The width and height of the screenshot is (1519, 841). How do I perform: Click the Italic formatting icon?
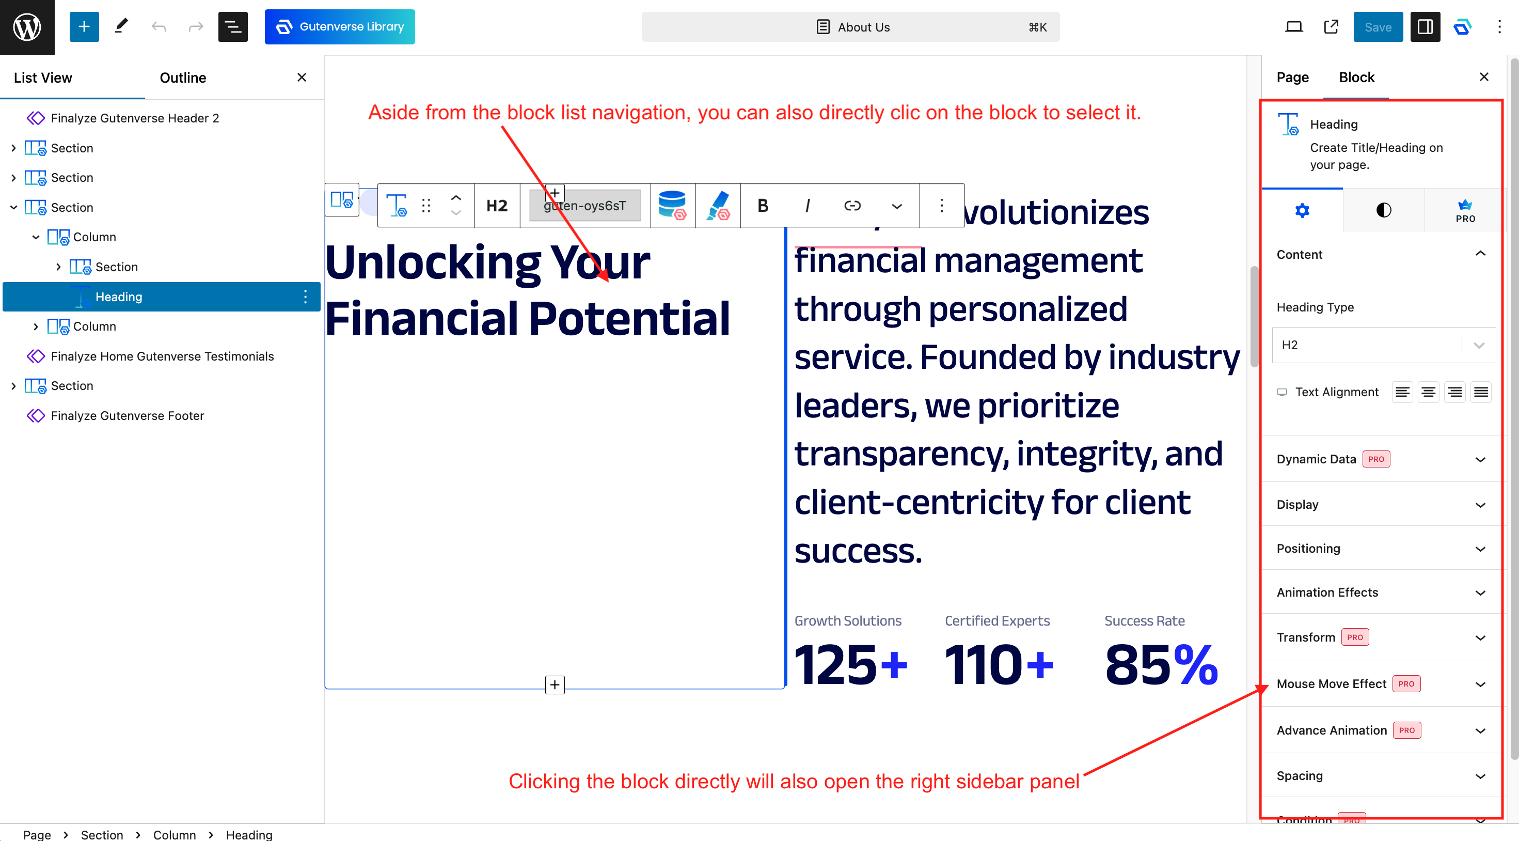pyautogui.click(x=808, y=206)
